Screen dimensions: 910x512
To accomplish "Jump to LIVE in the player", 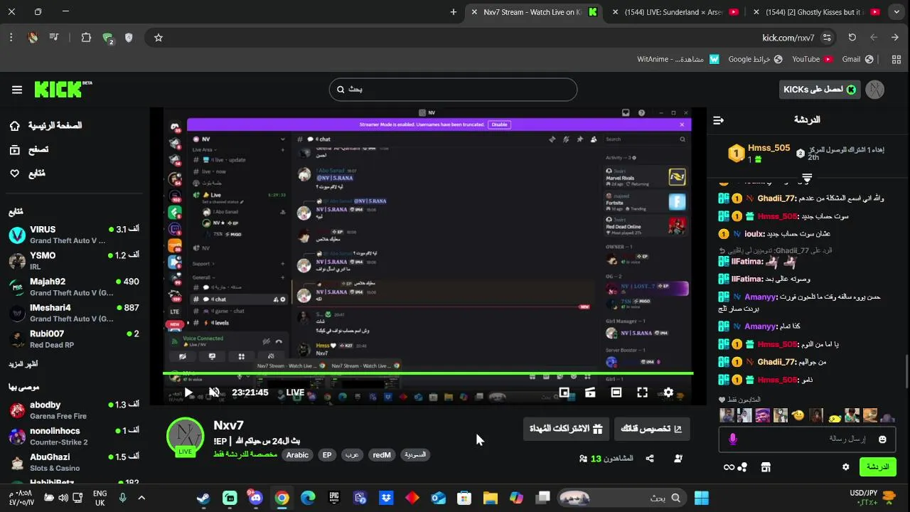I will click(x=295, y=393).
